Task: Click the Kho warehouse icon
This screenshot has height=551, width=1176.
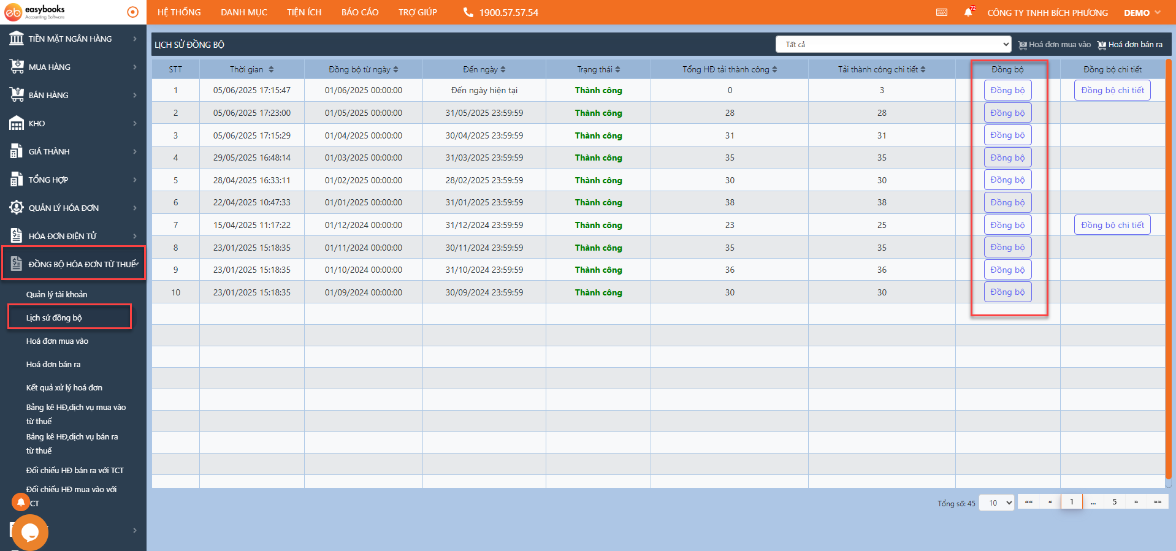Action: pyautogui.click(x=17, y=123)
